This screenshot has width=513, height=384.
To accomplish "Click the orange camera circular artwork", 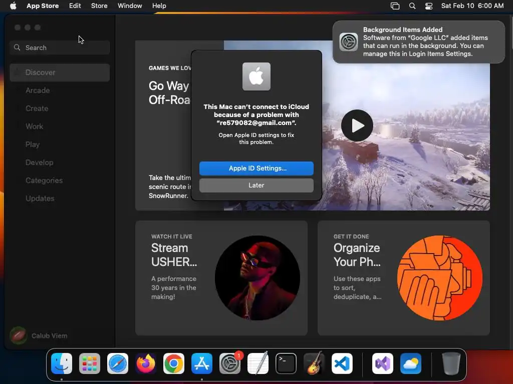I will pyautogui.click(x=440, y=278).
